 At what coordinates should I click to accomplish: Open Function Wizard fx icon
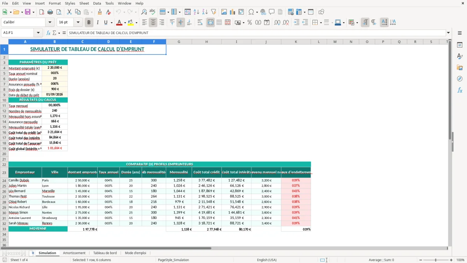click(48, 33)
